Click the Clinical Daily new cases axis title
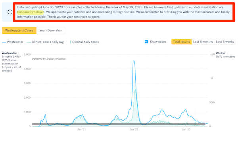 [225, 55]
